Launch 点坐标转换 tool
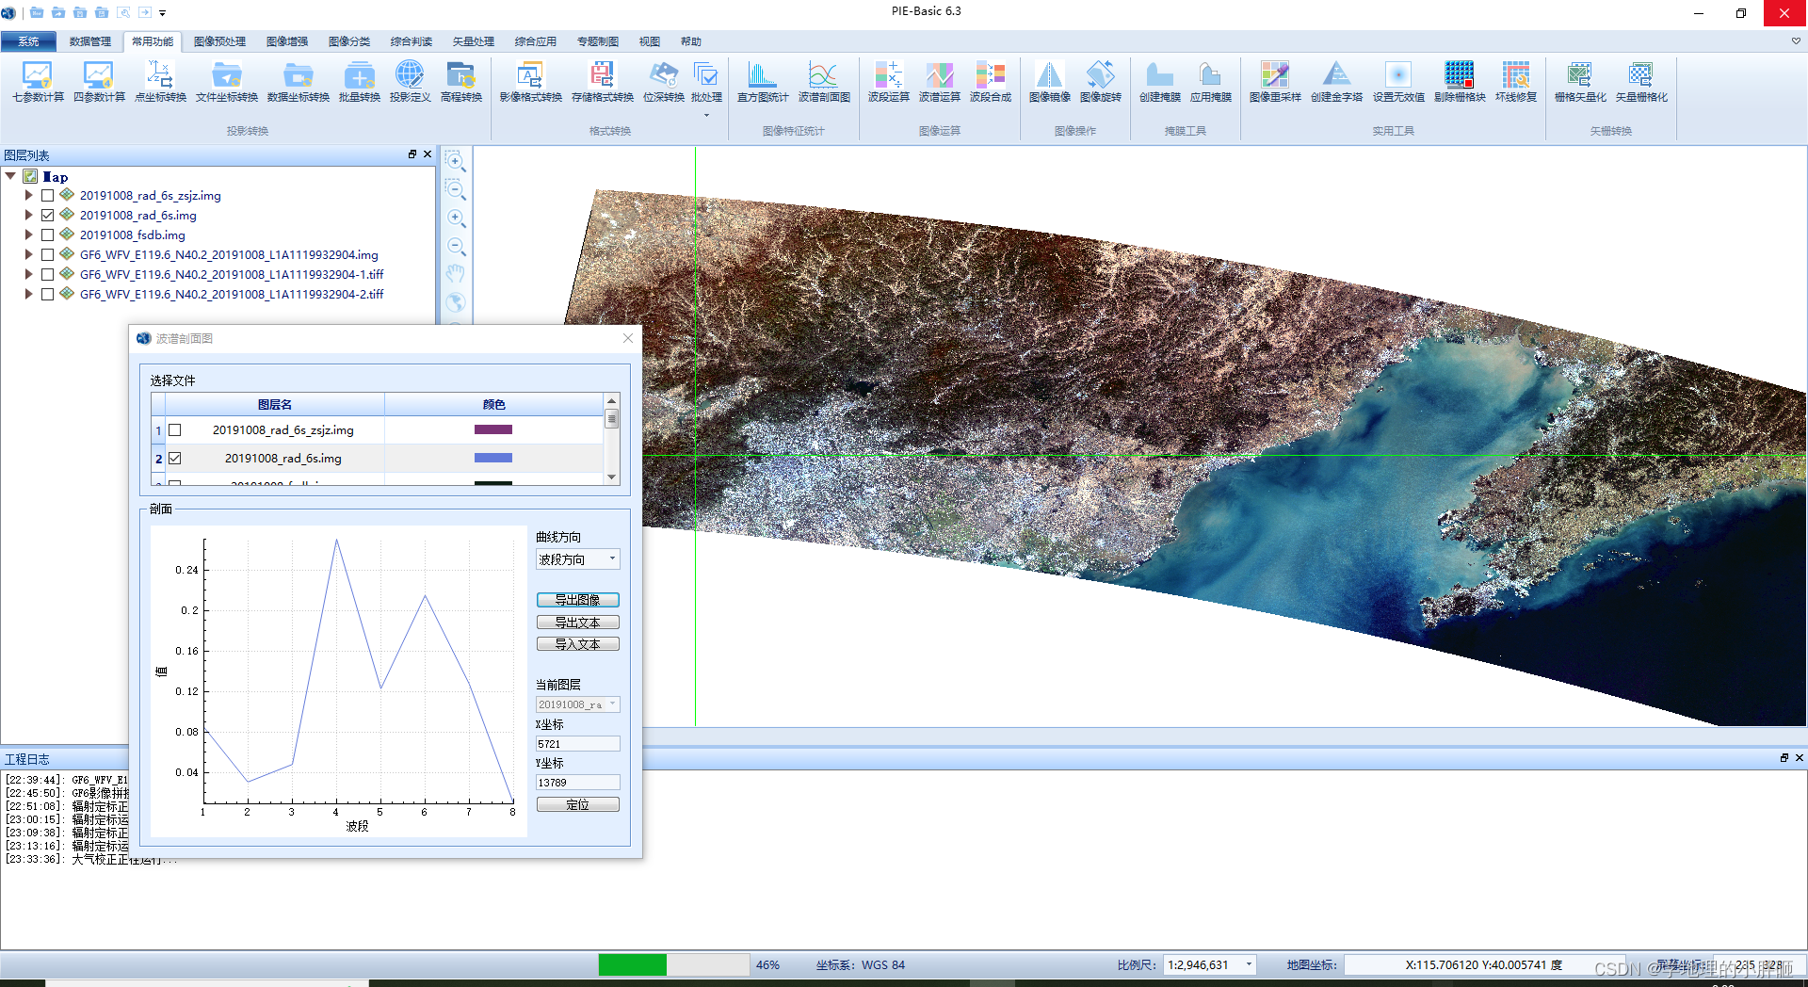This screenshot has width=1808, height=987. click(160, 82)
